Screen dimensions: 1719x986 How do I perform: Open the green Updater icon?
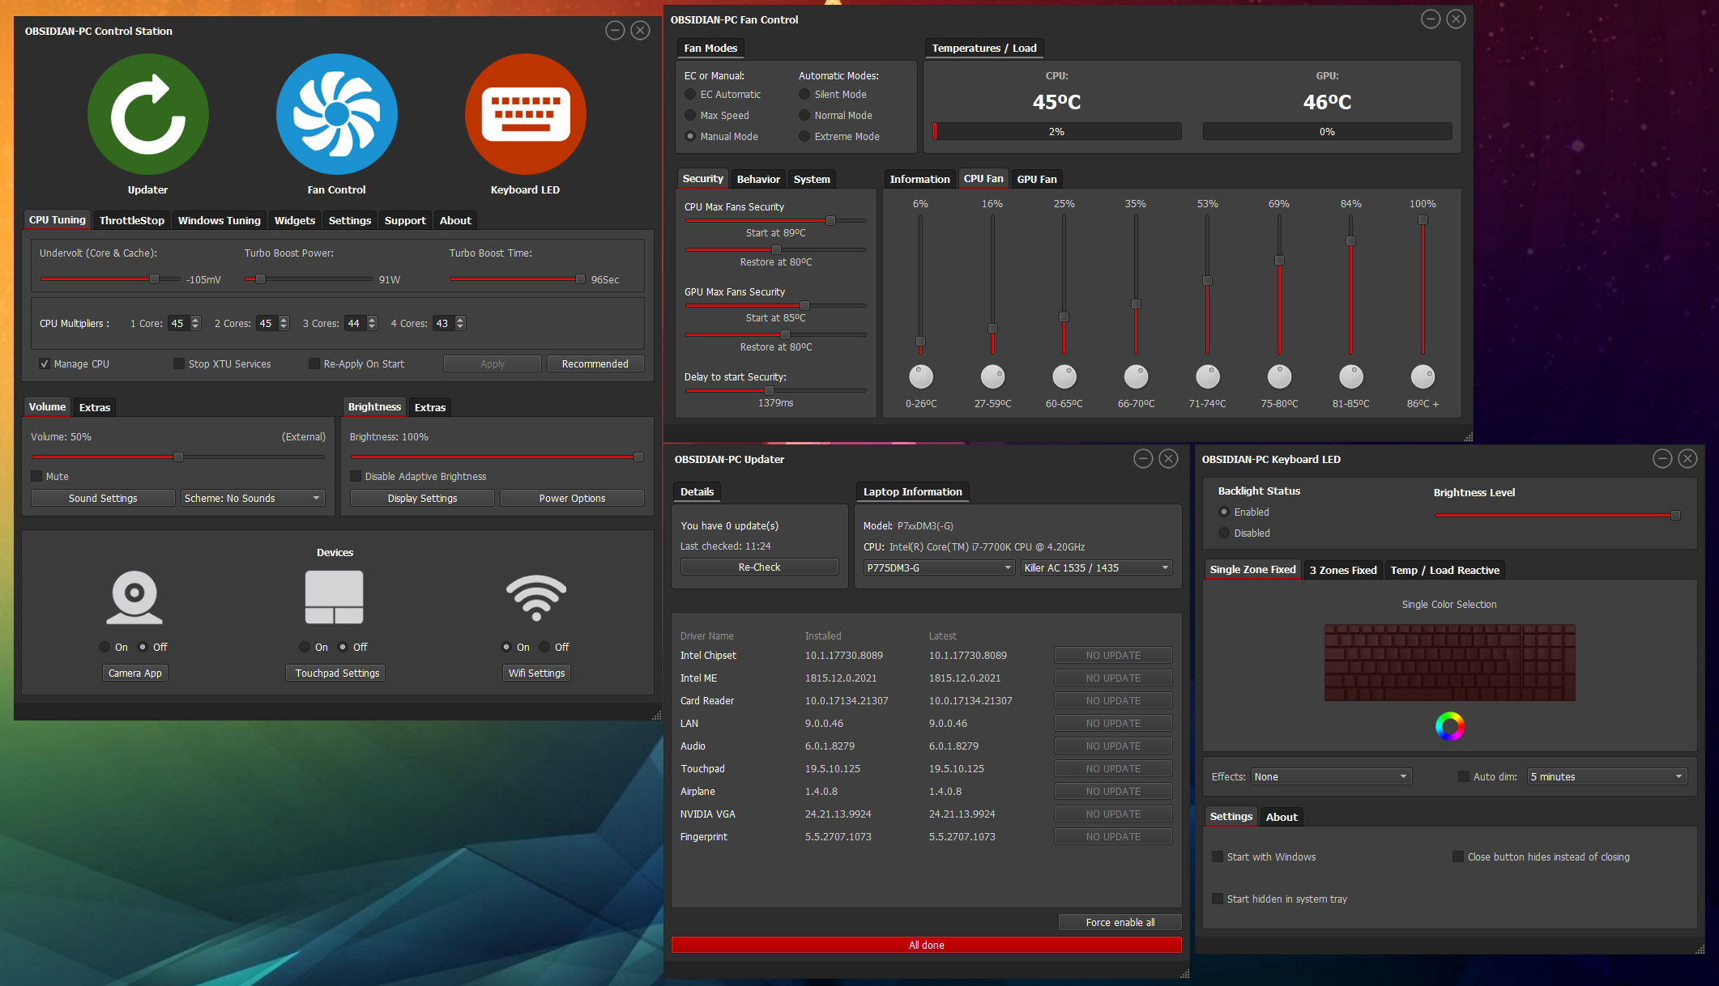tap(147, 114)
